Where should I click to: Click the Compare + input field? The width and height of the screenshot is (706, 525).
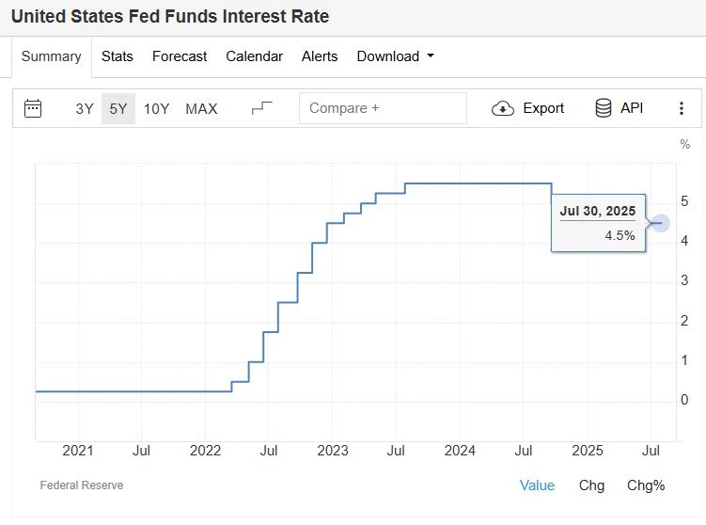(x=383, y=108)
